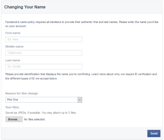Click the word Facebook's in the policy sentence
Viewport: 164px width, 140px height.
pyautogui.click(x=12, y=22)
